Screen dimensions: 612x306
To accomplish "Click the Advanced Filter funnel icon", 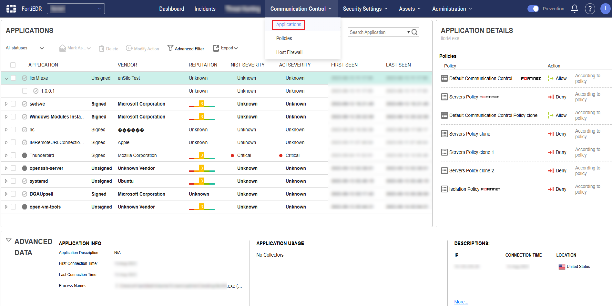I will click(170, 48).
